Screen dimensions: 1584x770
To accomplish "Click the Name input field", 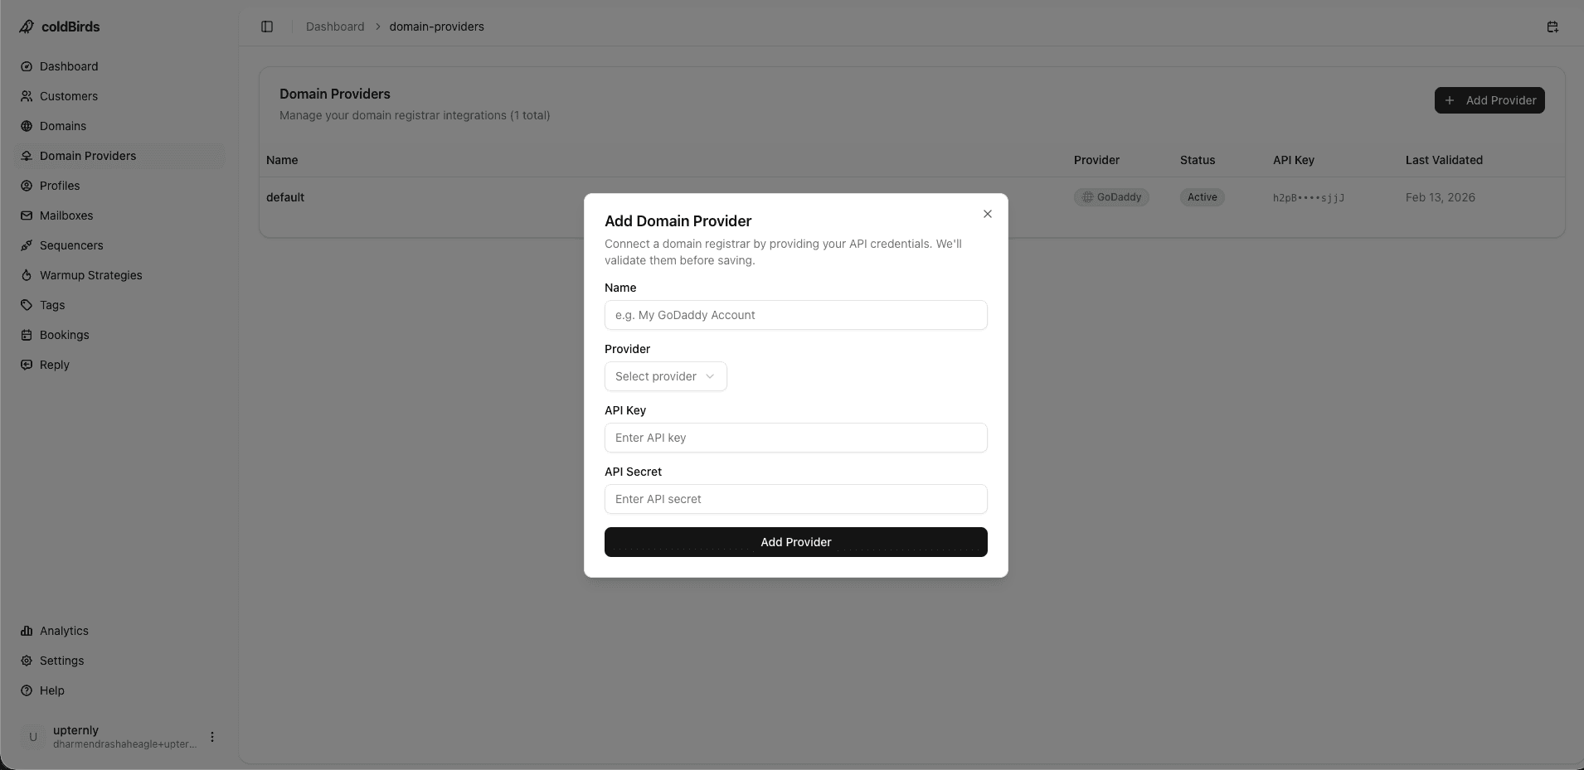I will (x=795, y=315).
